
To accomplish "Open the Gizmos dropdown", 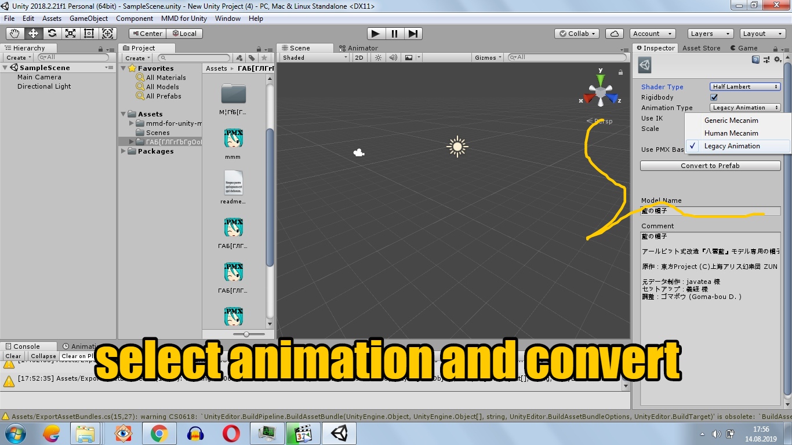I will tap(489, 57).
